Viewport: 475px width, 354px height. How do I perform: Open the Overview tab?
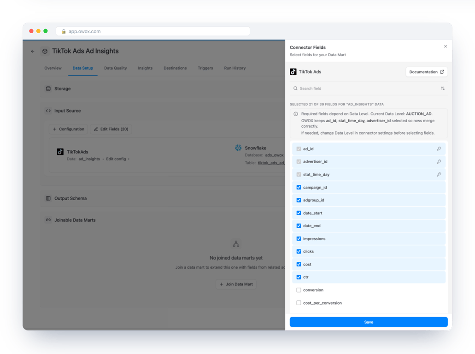coord(53,68)
